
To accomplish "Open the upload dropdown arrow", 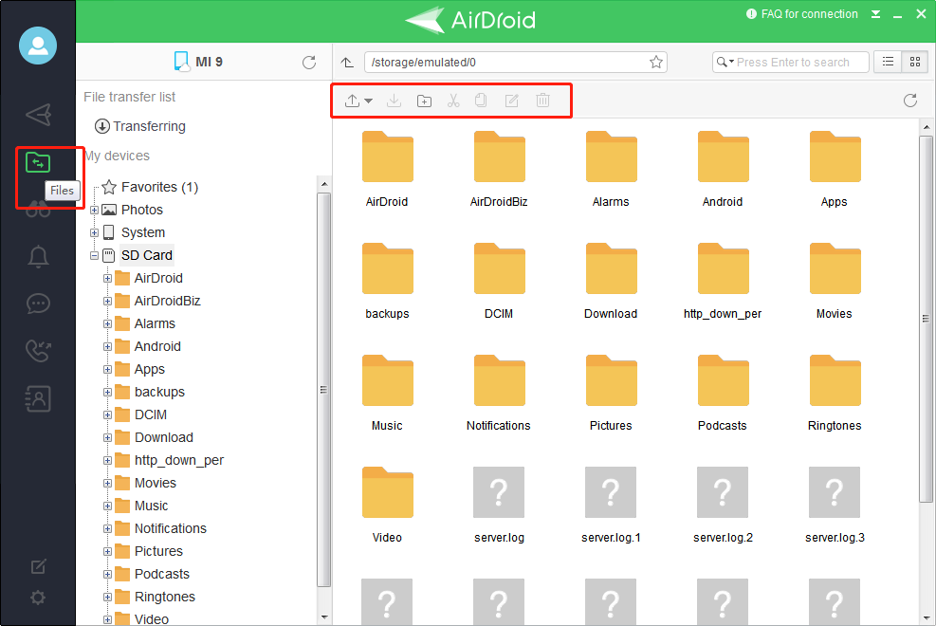I will pos(368,101).
